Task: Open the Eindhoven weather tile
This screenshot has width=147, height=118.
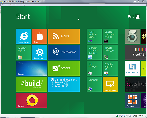Action: tap(64, 84)
